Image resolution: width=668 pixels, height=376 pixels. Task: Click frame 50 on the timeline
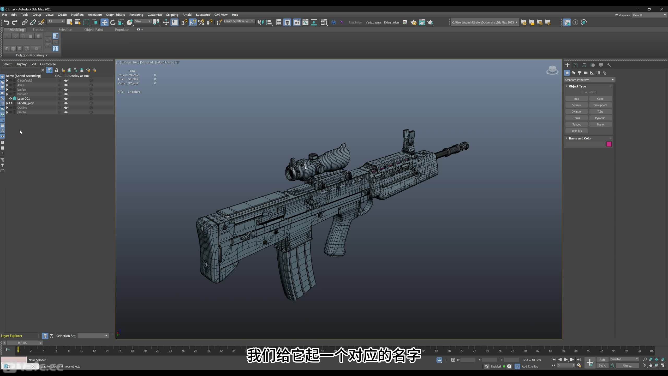tap(335, 351)
